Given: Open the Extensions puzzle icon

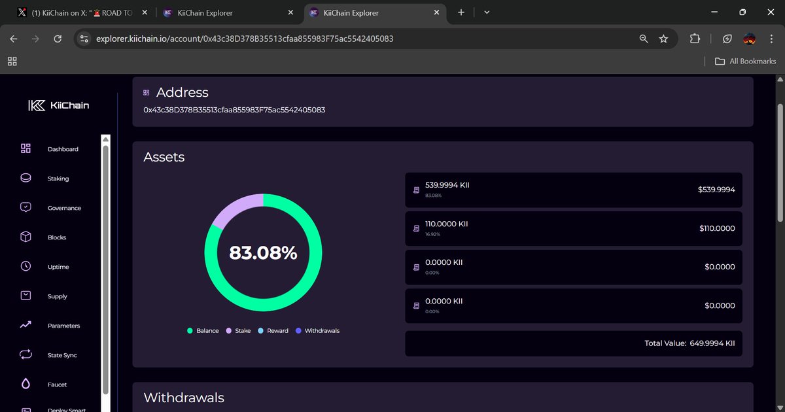Looking at the screenshot, I should pos(695,39).
